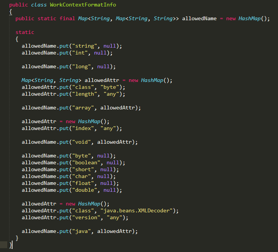The image size is (278, 252).
Task: Click the "short" string literal
Action: pyautogui.click(x=83, y=169)
